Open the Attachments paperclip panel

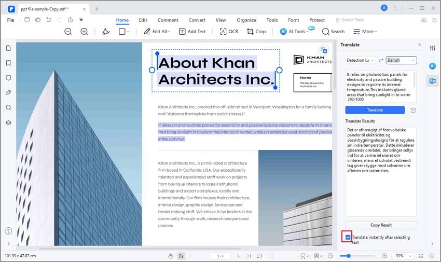[8, 92]
